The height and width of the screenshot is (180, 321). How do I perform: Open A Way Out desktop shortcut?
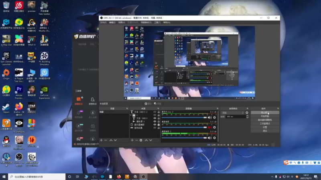6,40
